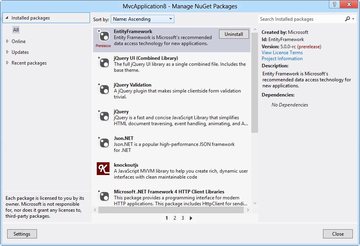Click the package list scroll up arrow

click(254, 30)
